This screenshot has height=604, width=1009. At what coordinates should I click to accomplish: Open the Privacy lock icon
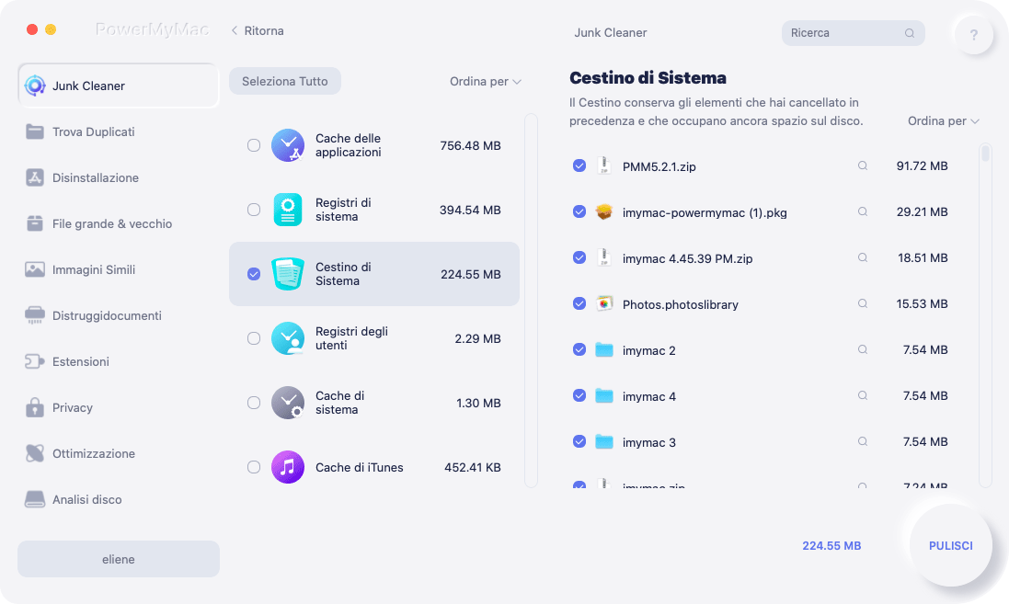point(35,407)
